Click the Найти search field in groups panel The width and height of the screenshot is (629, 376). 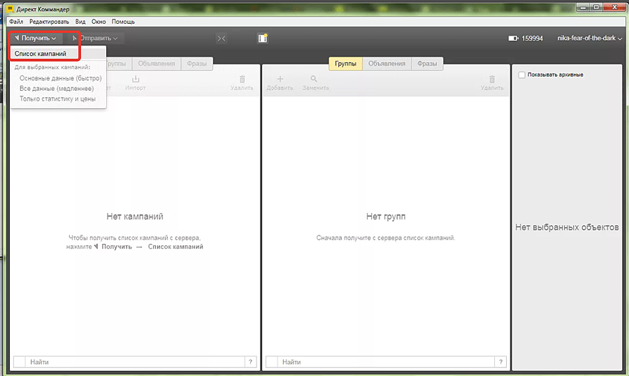coord(384,362)
